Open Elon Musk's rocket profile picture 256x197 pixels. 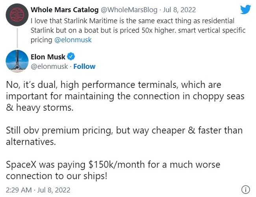(x=17, y=61)
